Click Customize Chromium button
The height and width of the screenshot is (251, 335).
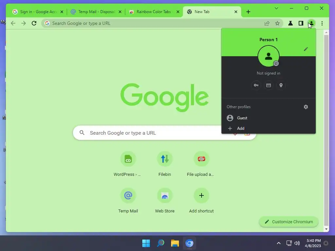[289, 222]
